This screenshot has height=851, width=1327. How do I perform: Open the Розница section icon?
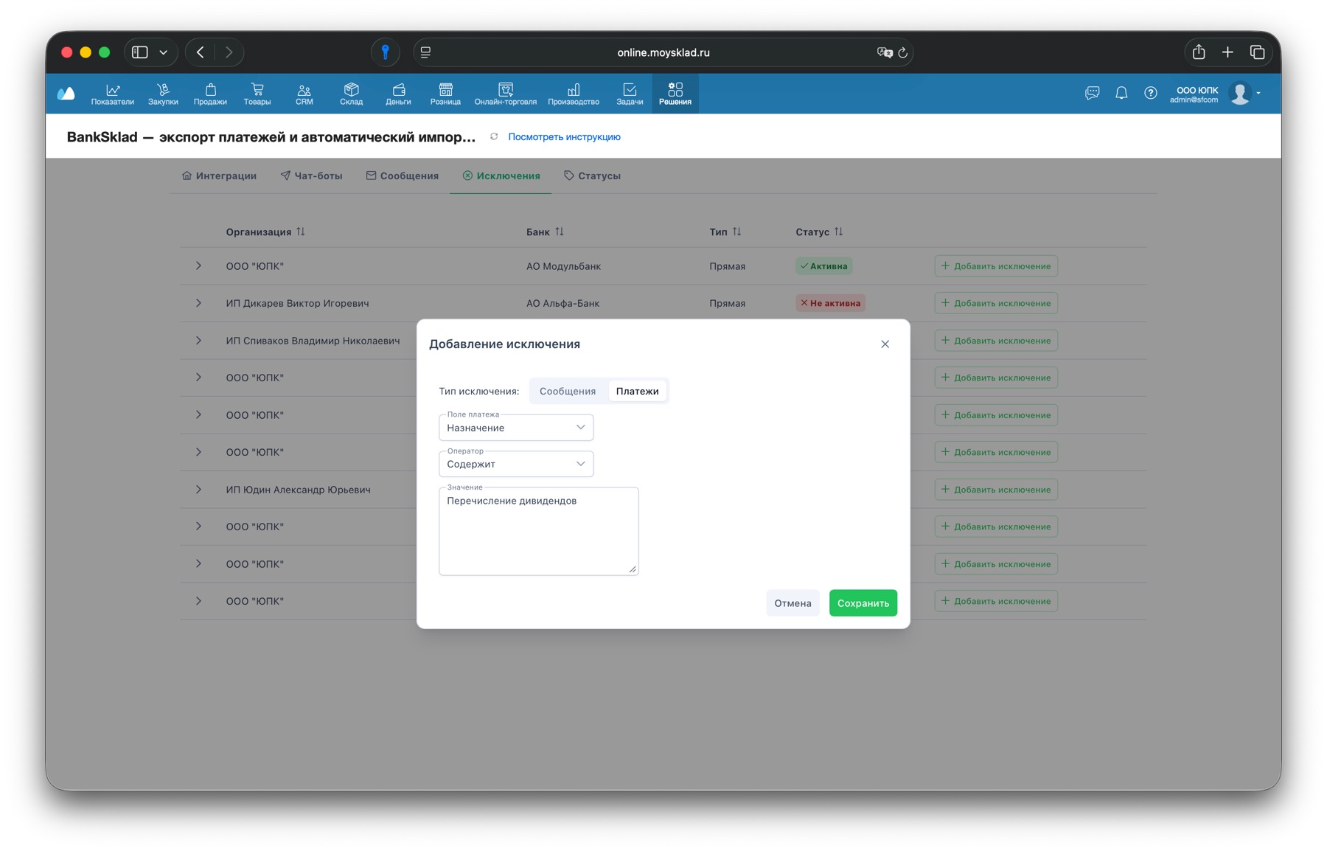coord(445,94)
